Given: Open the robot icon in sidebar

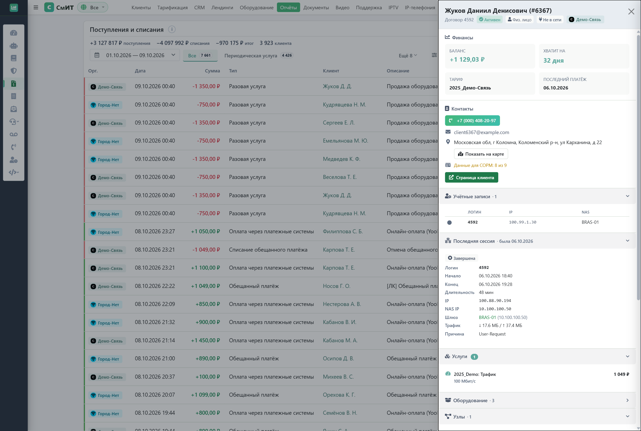Looking at the screenshot, I should [x=14, y=46].
